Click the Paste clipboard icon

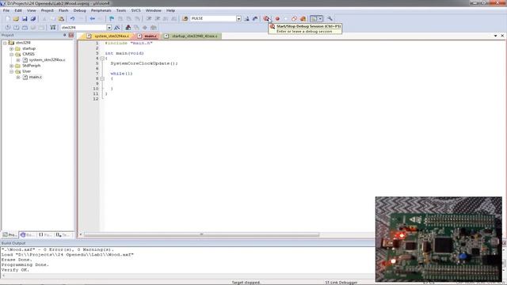tap(61, 19)
